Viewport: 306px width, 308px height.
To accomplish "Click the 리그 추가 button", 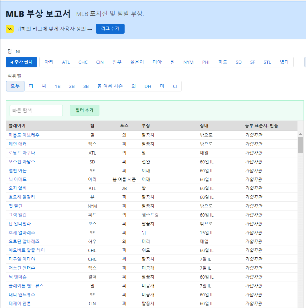I will tap(110, 29).
